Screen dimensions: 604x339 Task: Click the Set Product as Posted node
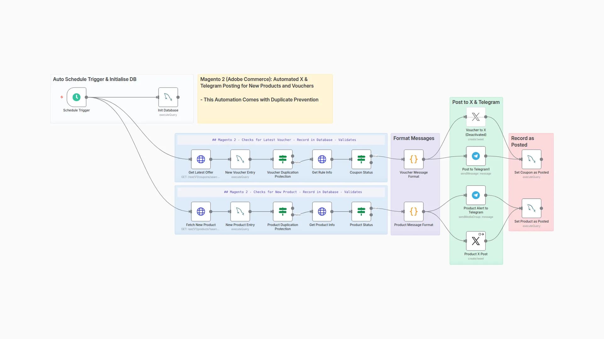[531, 208]
